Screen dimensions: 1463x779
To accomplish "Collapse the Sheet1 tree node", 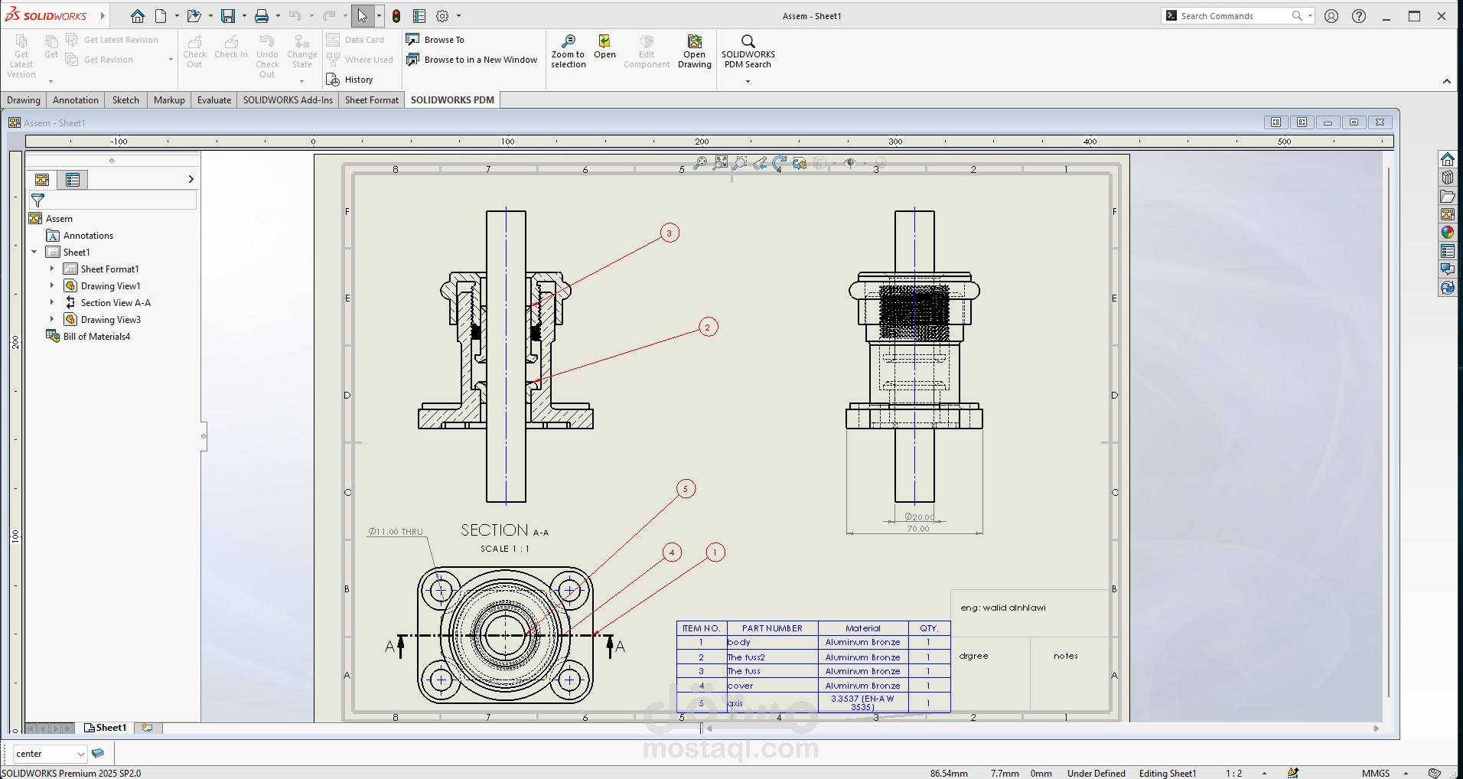I will [34, 252].
